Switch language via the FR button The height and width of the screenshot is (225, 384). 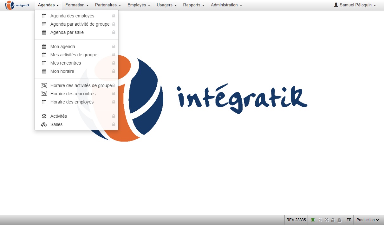pos(349,220)
